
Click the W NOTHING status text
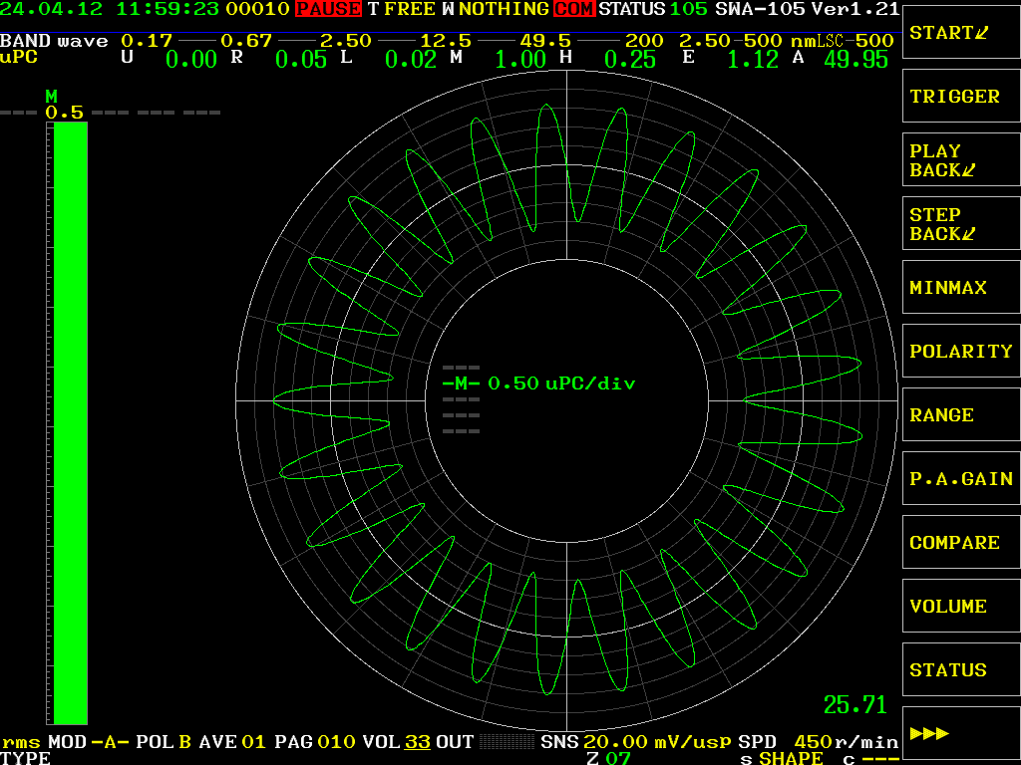(x=496, y=9)
